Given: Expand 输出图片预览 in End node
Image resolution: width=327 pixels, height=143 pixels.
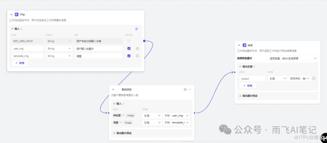Looking at the screenshot, I should [240, 96].
